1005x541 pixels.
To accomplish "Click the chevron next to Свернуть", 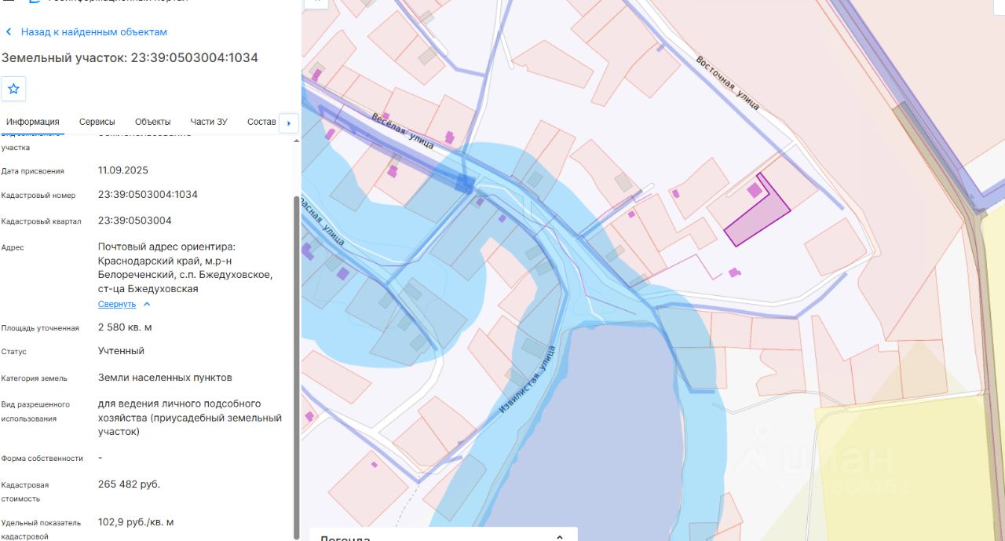I will click(x=147, y=304).
